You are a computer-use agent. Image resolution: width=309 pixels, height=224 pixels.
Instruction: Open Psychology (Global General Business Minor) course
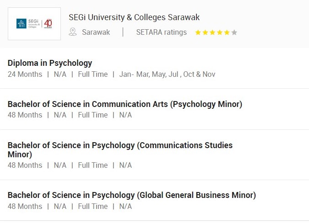click(x=132, y=195)
